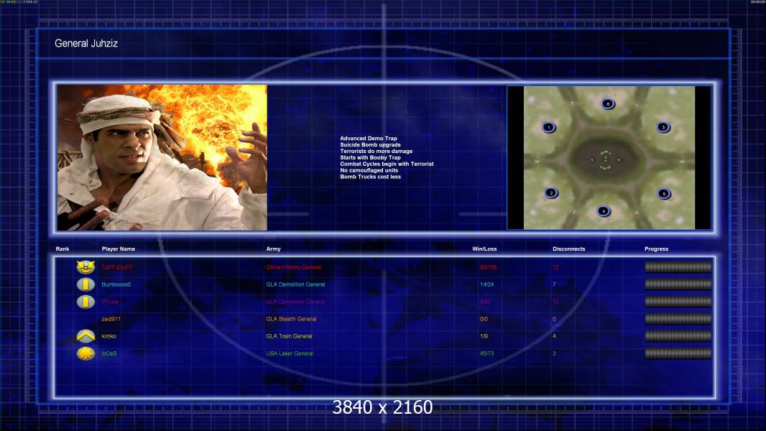The width and height of the screenshot is (766, 431).
Task: Click the kimko loading progress bar
Action: point(678,335)
